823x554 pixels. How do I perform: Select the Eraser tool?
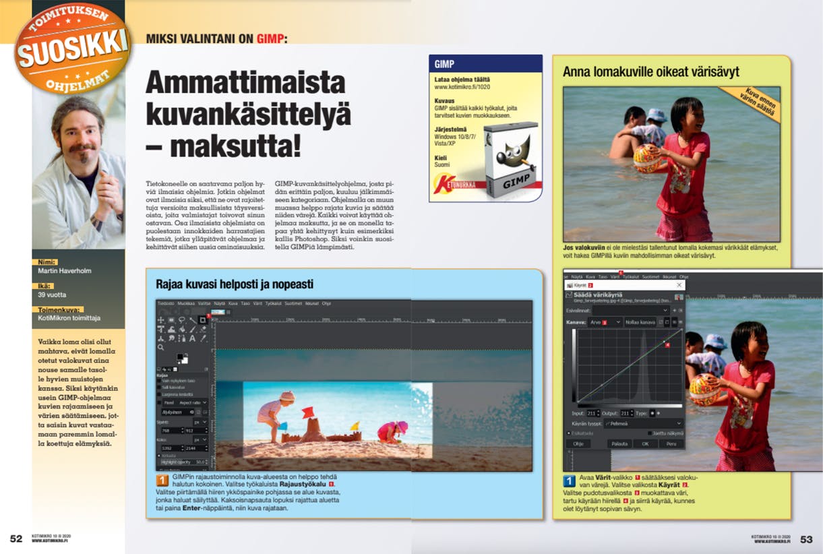[x=203, y=330]
